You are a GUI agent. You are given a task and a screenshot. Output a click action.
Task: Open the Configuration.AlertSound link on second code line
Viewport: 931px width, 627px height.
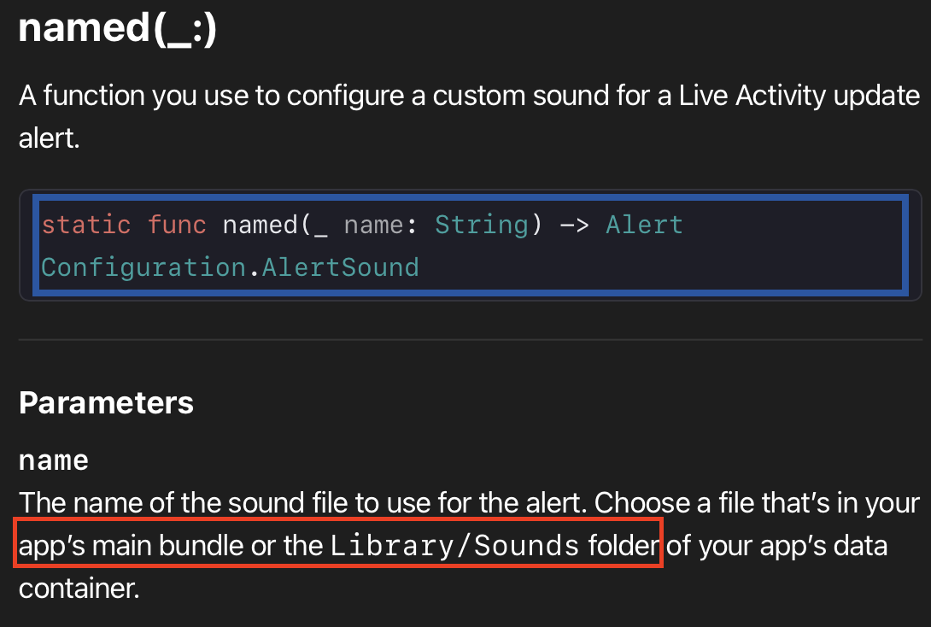[x=230, y=267]
